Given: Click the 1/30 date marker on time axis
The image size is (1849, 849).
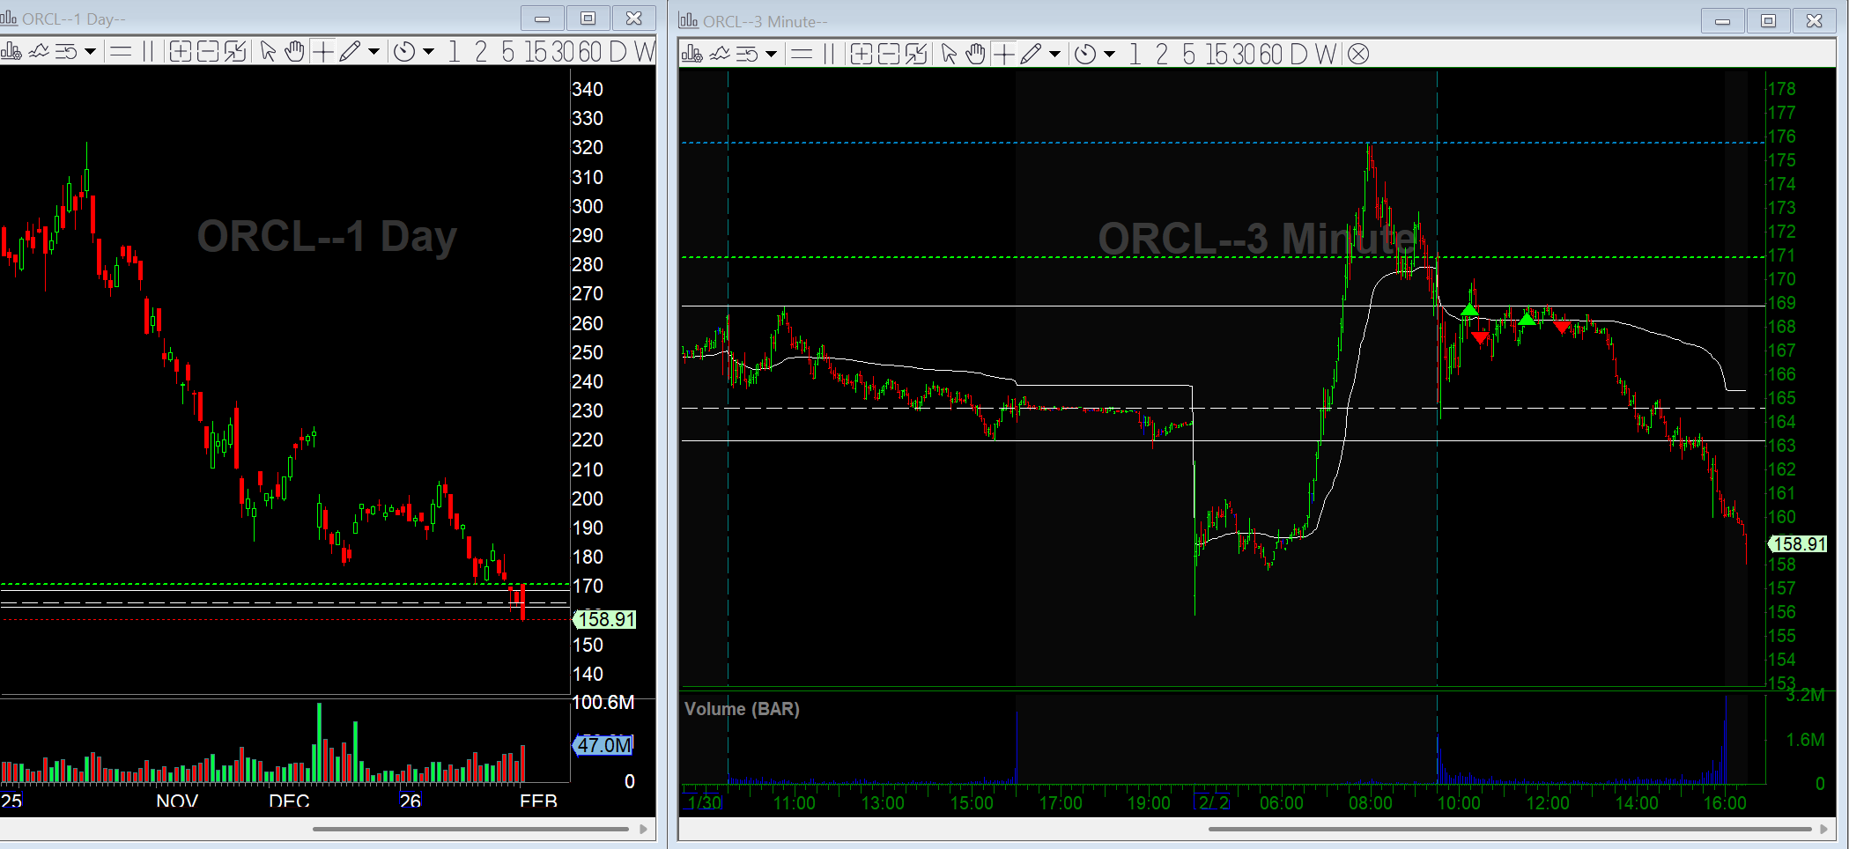Looking at the screenshot, I should pyautogui.click(x=704, y=802).
